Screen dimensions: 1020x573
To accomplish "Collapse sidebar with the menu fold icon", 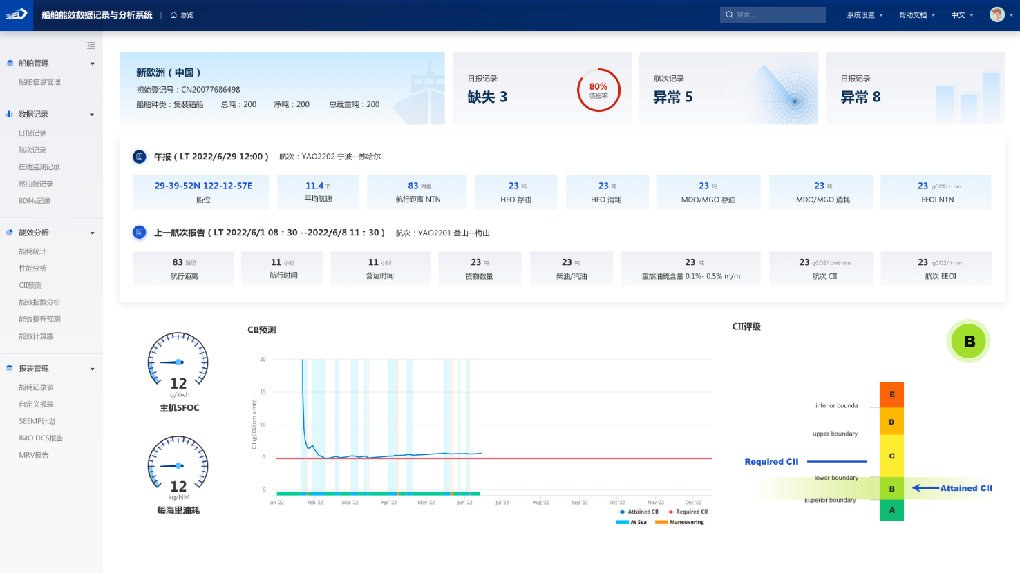I will (91, 46).
